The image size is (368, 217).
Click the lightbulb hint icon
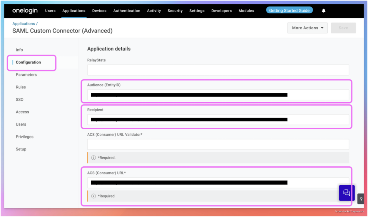coord(361,199)
